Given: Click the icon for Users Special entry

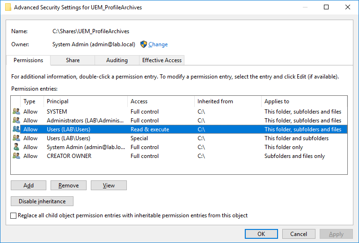Looking at the screenshot, I should click(x=16, y=138).
